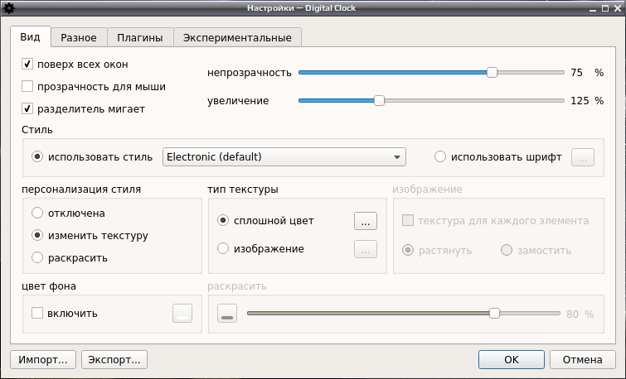Close the Настройки window

click(x=617, y=8)
